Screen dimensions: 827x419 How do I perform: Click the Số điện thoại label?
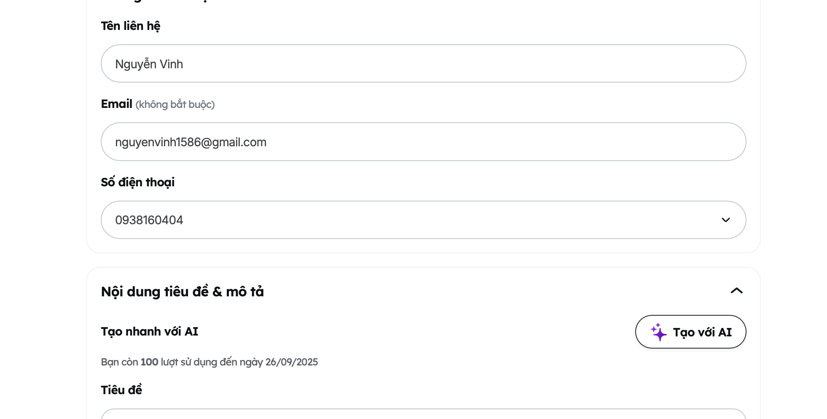(138, 182)
